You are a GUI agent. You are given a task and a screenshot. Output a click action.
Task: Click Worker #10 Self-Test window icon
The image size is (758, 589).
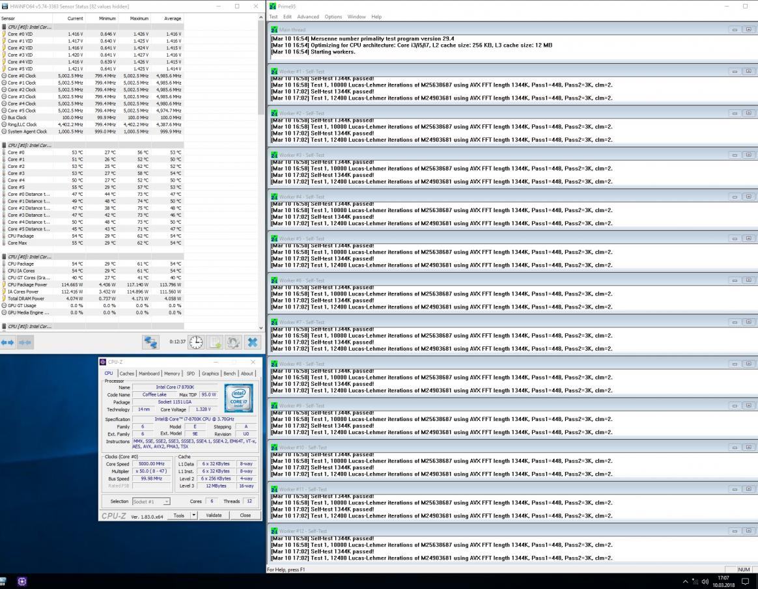click(274, 448)
